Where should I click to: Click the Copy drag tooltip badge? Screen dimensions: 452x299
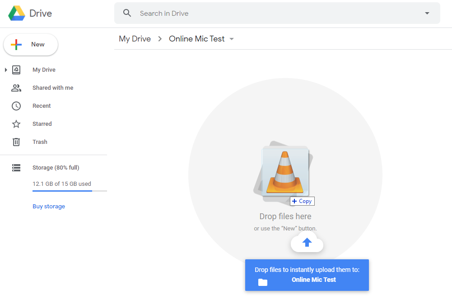pyautogui.click(x=302, y=201)
